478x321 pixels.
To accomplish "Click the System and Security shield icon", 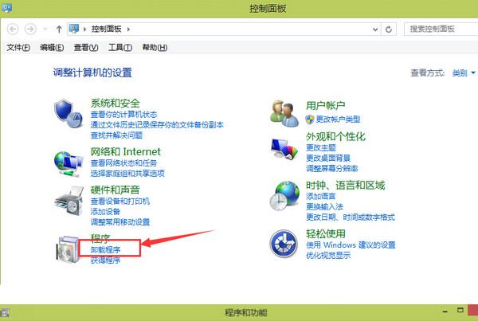I will 69,113.
